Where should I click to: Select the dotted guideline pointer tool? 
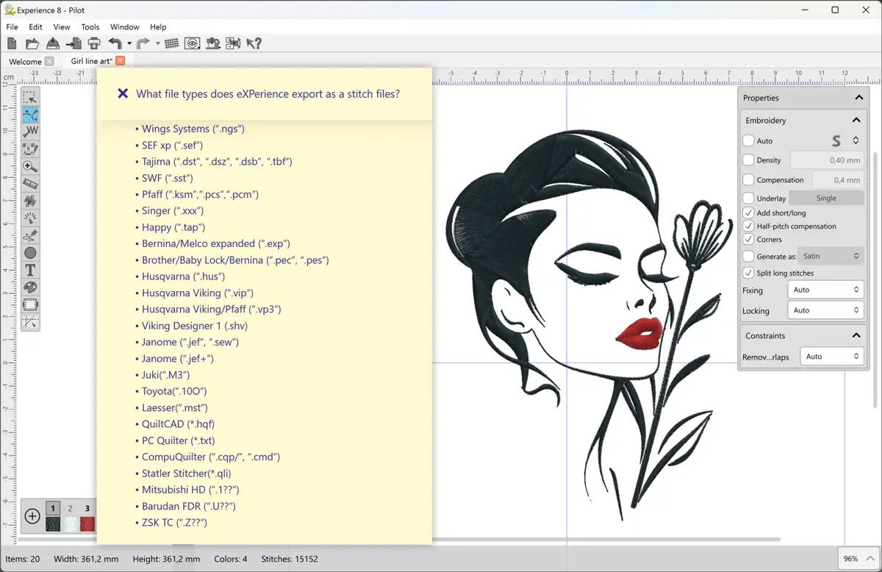[x=30, y=322]
